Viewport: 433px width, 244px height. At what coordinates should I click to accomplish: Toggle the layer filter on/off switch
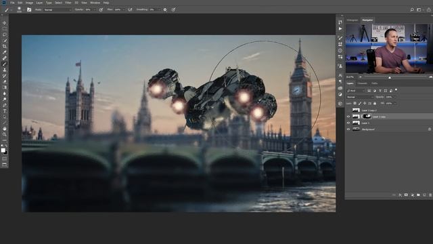click(396, 90)
